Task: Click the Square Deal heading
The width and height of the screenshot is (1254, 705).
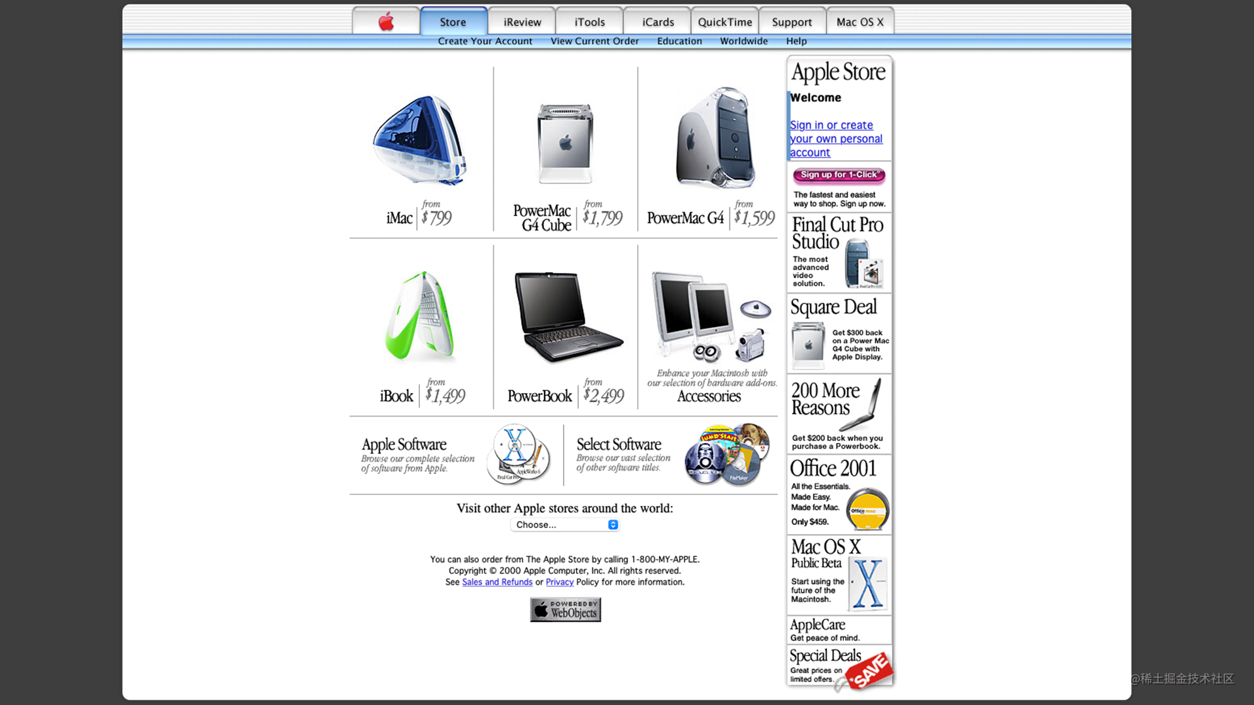Action: pyautogui.click(x=833, y=307)
